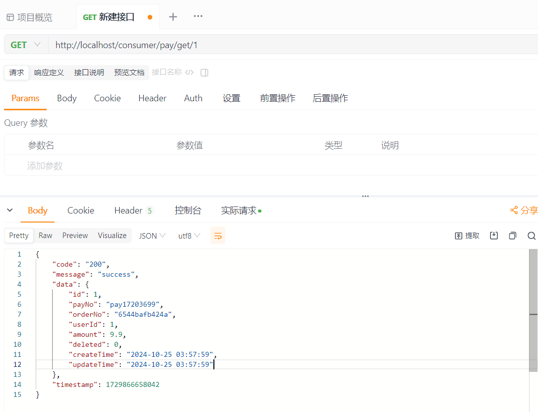Open the JSON format dropdown
This screenshot has width=538, height=412.
152,236
